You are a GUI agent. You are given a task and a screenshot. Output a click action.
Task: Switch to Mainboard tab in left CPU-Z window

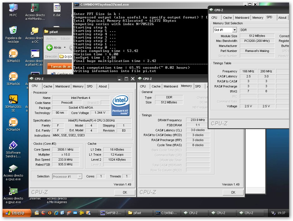(62, 86)
